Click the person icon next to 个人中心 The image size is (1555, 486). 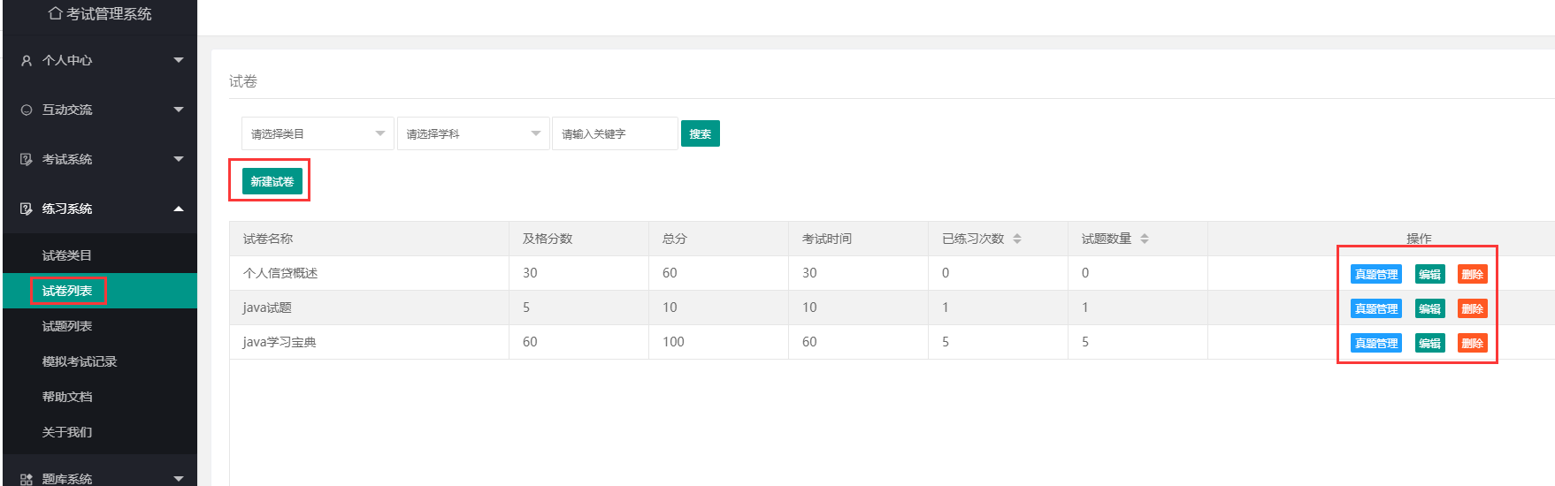27,60
